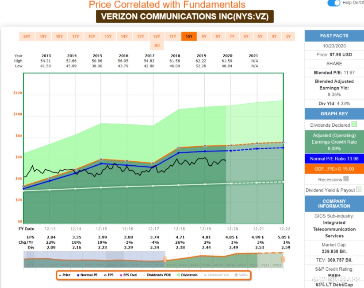364x288 pixels.
Task: Click the orange GDF P/E=G 15.00 bar
Action: [x=334, y=169]
